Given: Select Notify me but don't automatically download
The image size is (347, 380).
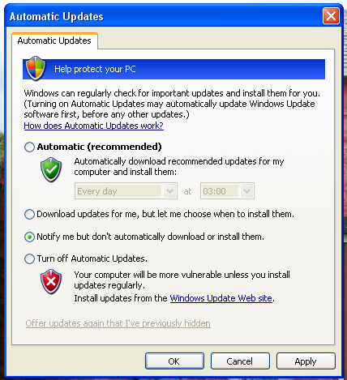Looking at the screenshot, I should [x=29, y=237].
